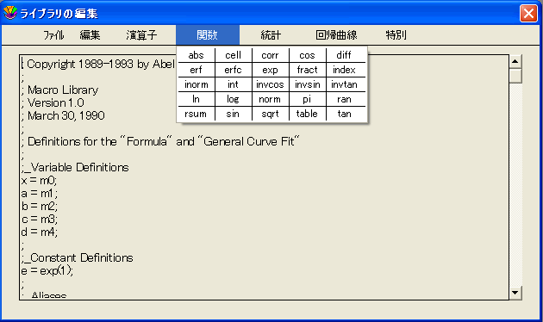The height and width of the screenshot is (322, 543).
Task: Click the ';_Constant Definitions' heading line
Action: (x=77, y=258)
